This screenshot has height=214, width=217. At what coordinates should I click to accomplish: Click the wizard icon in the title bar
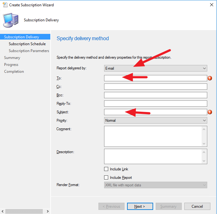click(x=5, y=5)
